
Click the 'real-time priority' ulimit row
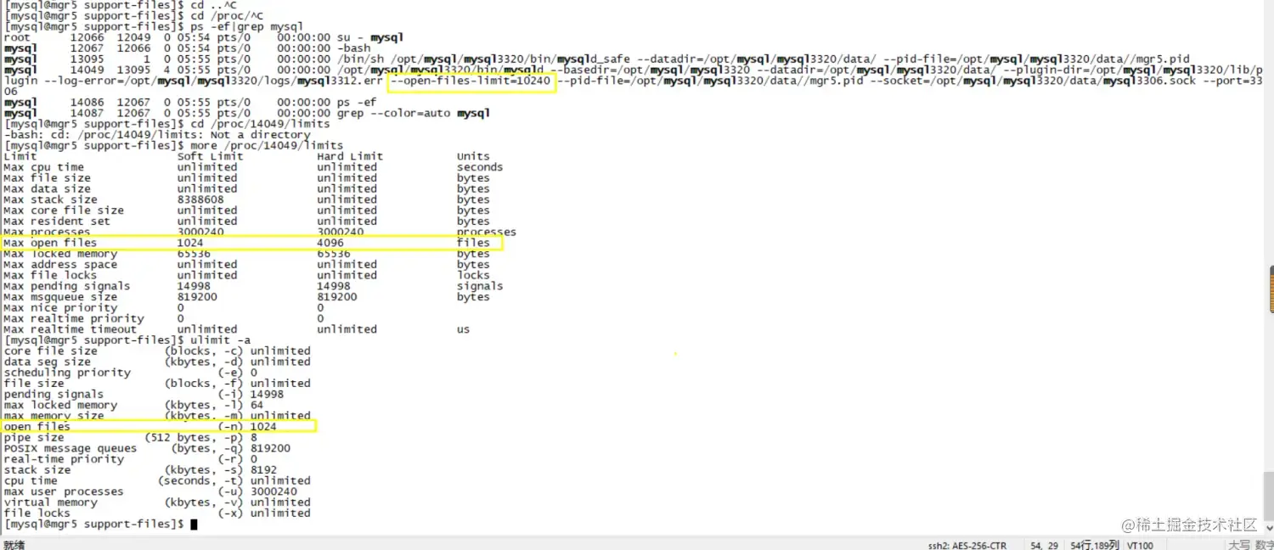coord(130,459)
